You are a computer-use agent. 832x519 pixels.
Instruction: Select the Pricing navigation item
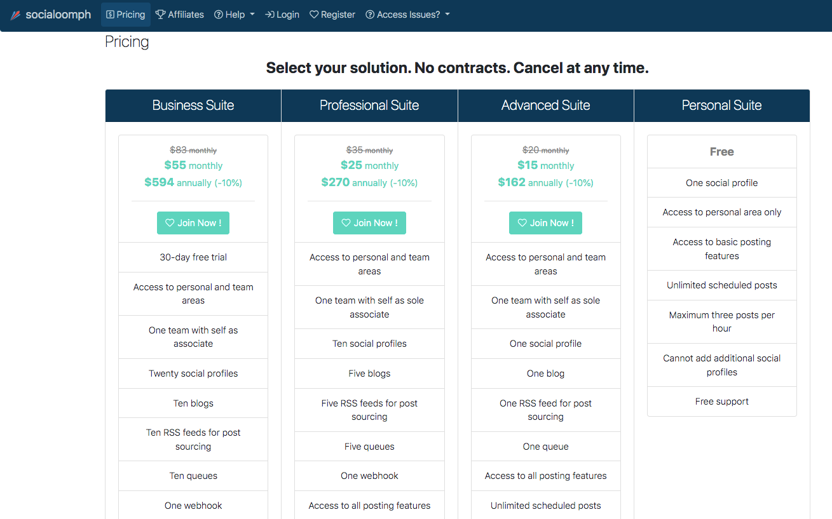coord(125,14)
